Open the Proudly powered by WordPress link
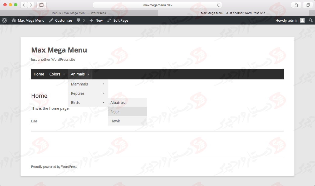Viewport: 315px width, 186px height. (x=54, y=166)
